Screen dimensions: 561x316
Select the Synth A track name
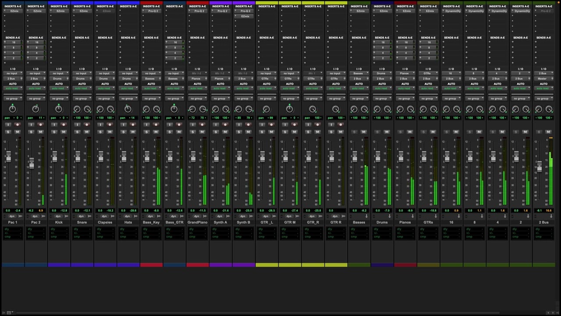(x=220, y=223)
